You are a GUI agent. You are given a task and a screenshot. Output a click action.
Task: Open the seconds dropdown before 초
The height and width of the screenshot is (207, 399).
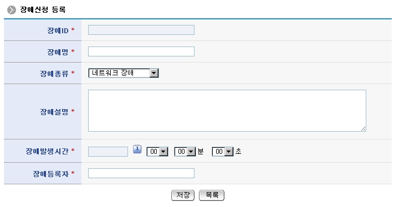click(223, 152)
